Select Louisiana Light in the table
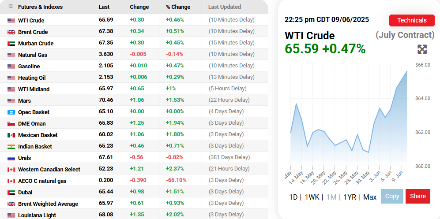The image size is (440, 219). [x=37, y=215]
